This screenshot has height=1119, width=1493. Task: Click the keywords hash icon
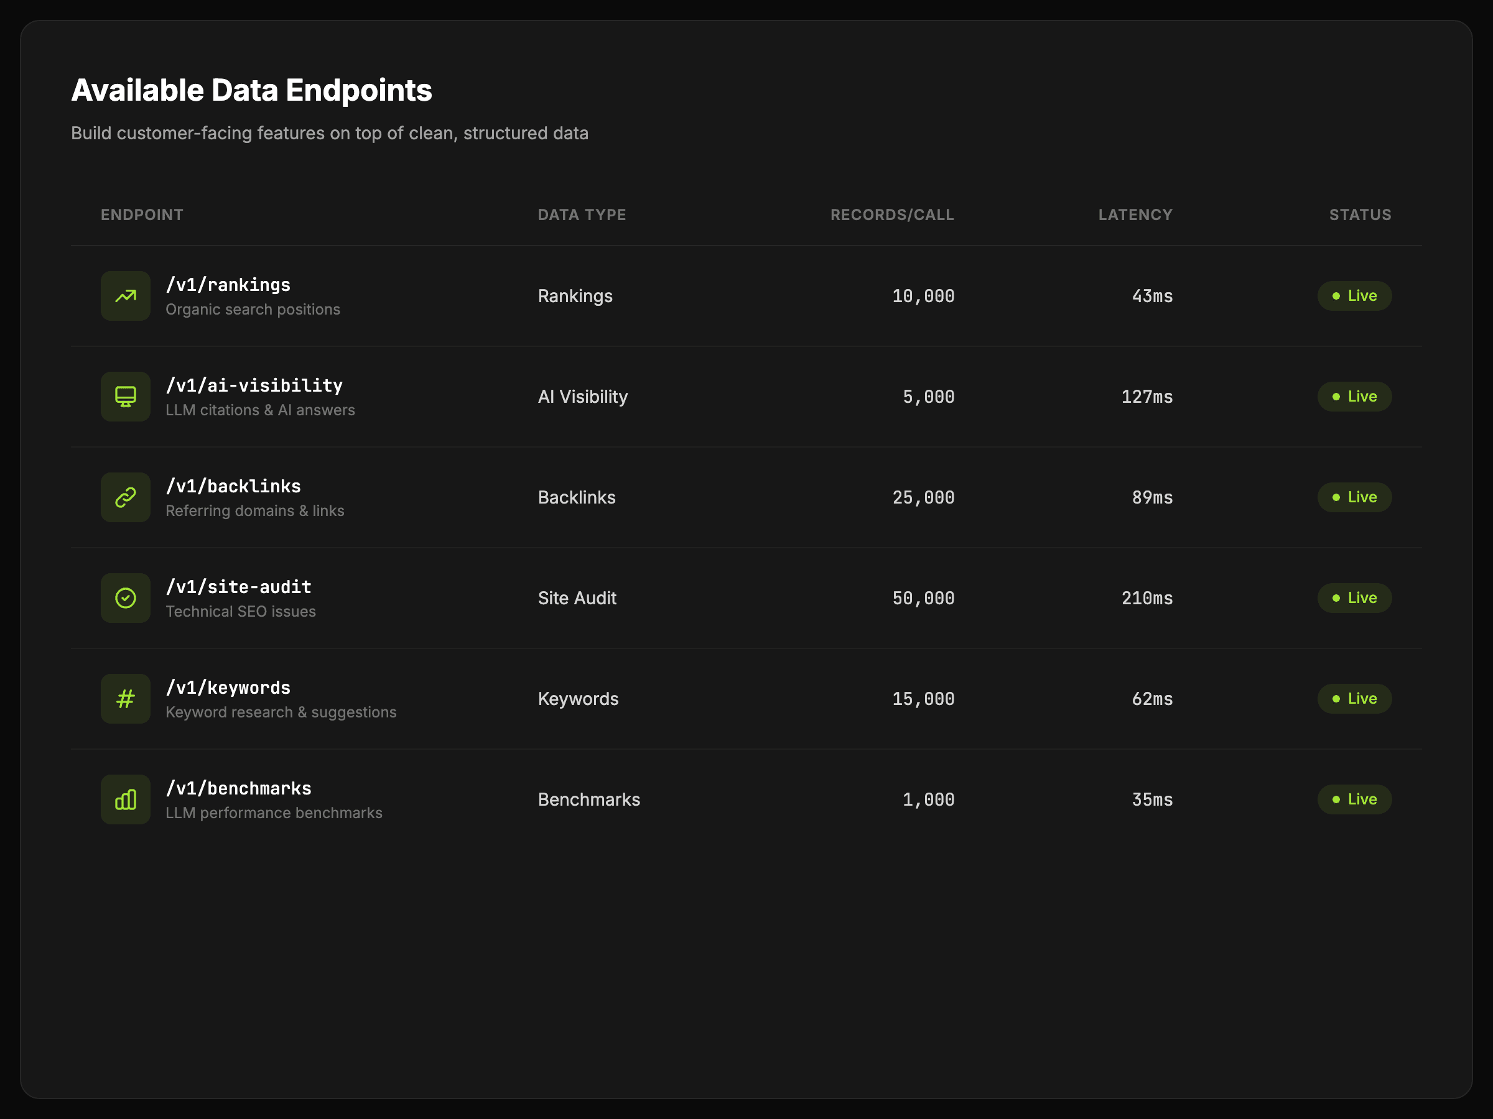(x=126, y=699)
